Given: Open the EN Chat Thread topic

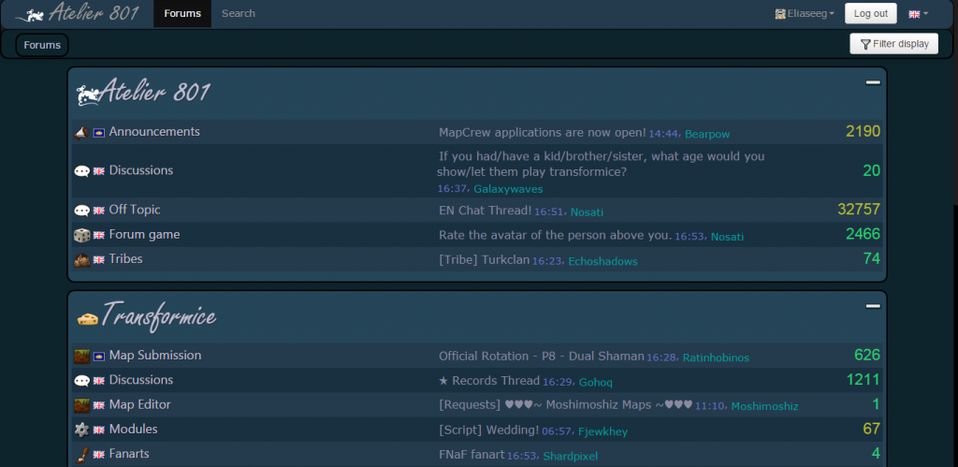Looking at the screenshot, I should point(486,211).
